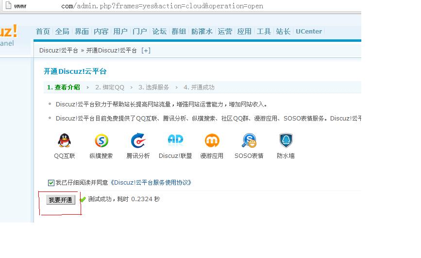
Task: Open the 内容 menu
Action: point(101,32)
